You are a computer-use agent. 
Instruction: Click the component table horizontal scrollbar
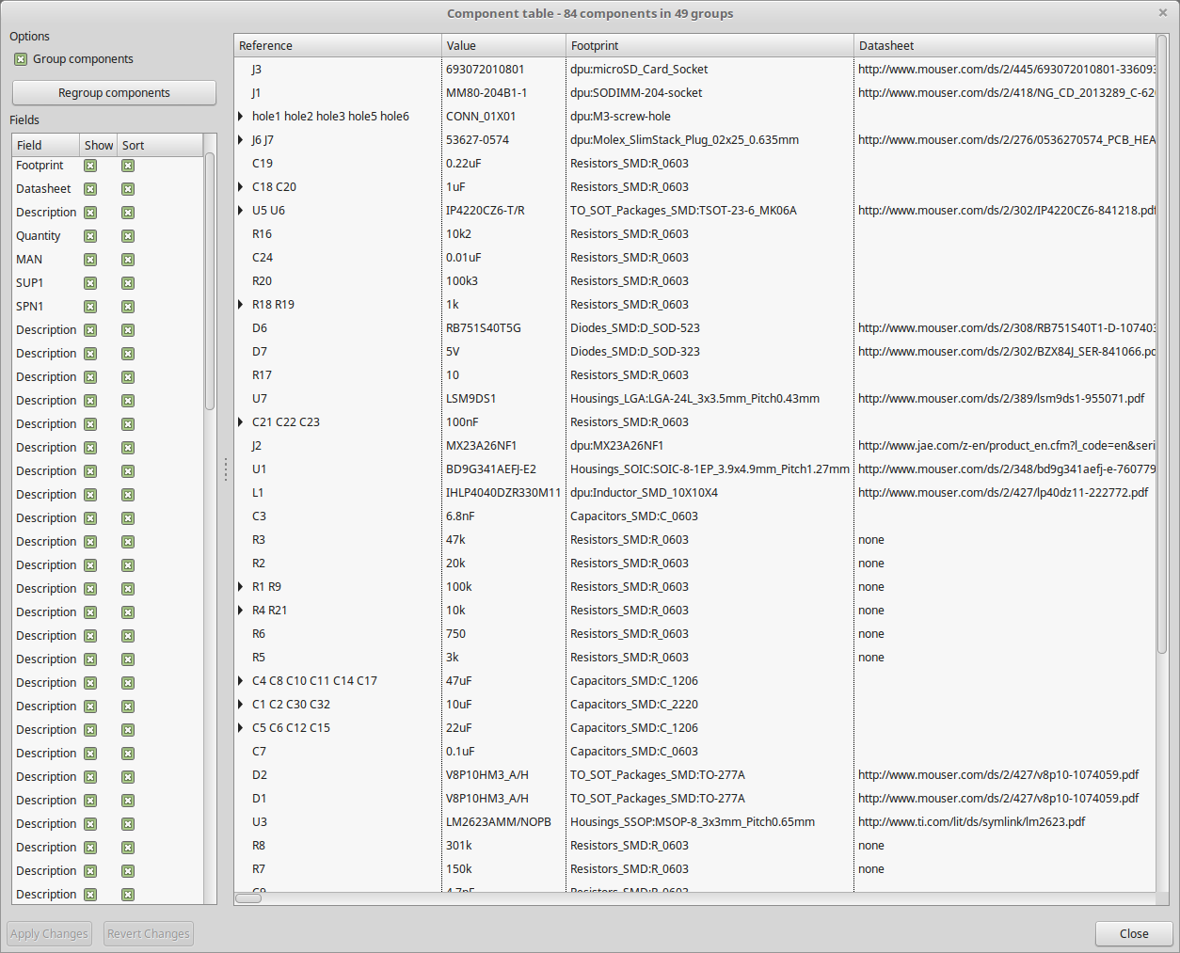[248, 897]
